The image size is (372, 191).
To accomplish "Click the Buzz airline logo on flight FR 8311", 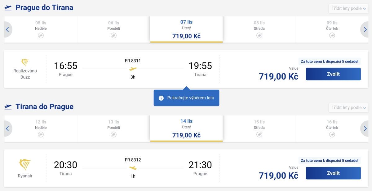I will [x=25, y=62].
